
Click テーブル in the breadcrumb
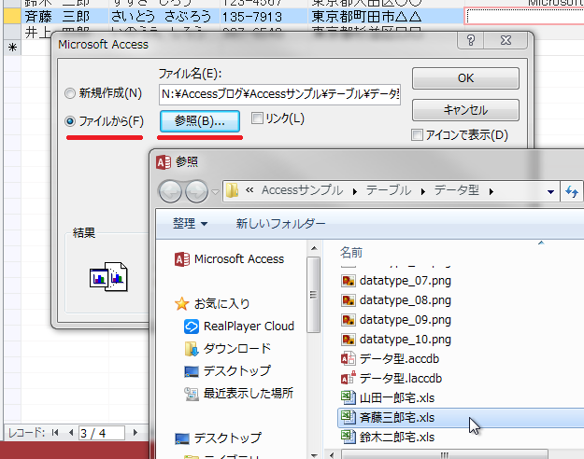[389, 190]
